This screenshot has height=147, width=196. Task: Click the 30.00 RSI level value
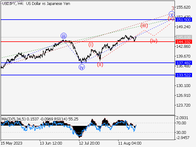pyautogui.click(x=181, y=132)
